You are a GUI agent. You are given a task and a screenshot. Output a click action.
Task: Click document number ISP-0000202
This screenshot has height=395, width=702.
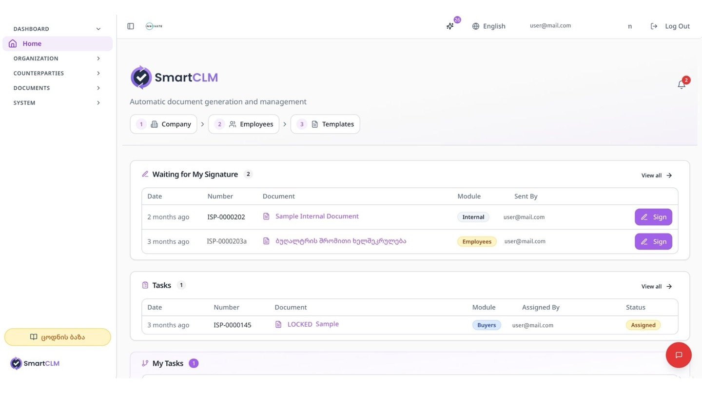point(226,217)
